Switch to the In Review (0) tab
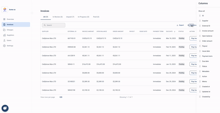The height and width of the screenshot is (113, 220). tap(57, 17)
